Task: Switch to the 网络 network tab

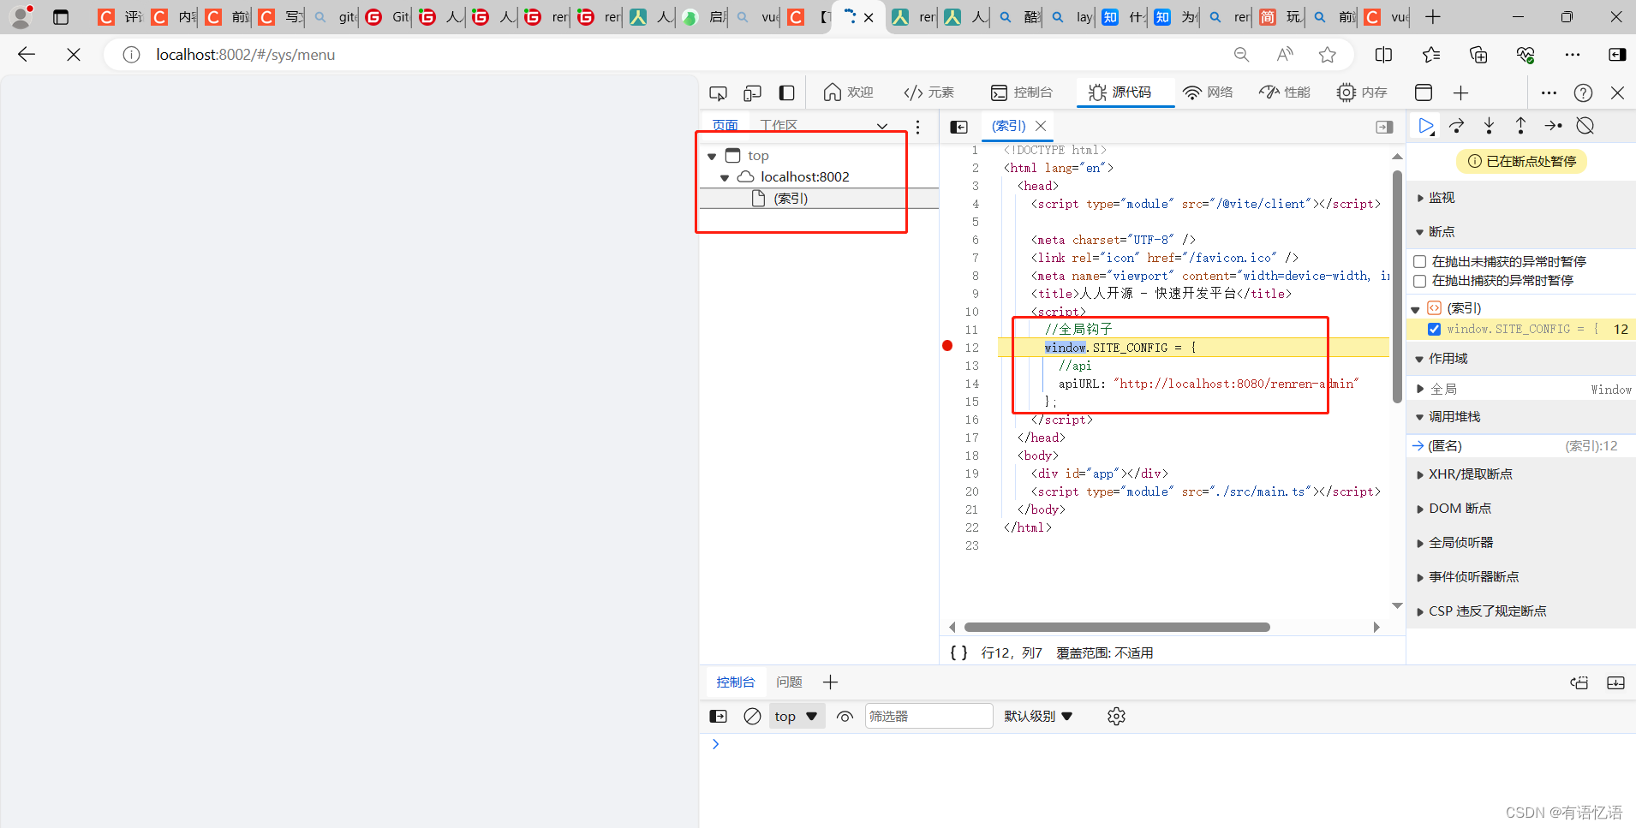Action: [1208, 92]
